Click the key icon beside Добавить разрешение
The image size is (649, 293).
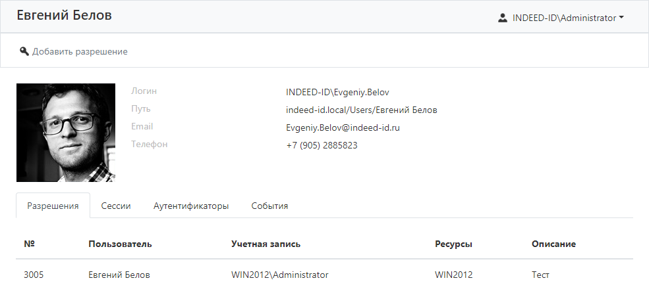[24, 51]
